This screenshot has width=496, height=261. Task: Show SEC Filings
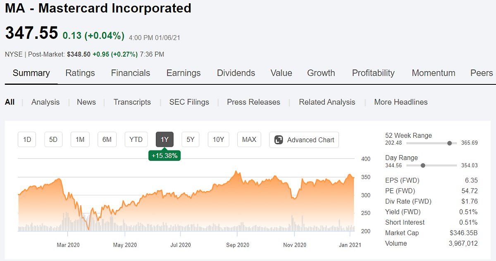(189, 102)
